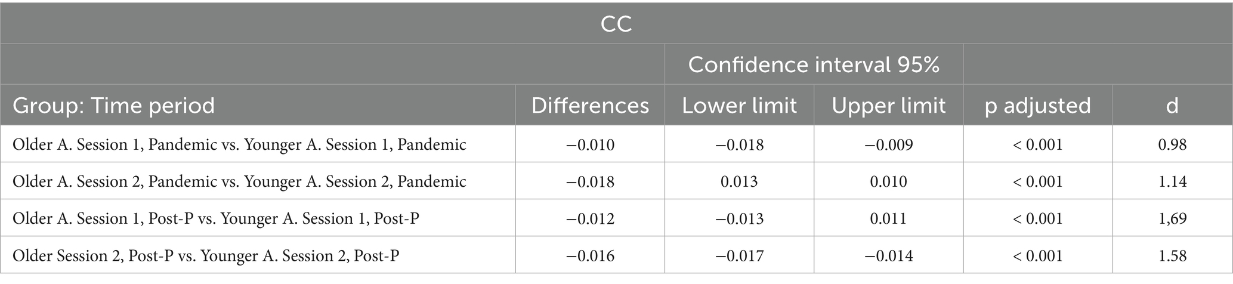Image resolution: width=1233 pixels, height=284 pixels.
Task: Click the 1,69 effect size cell
Action: tap(1172, 218)
